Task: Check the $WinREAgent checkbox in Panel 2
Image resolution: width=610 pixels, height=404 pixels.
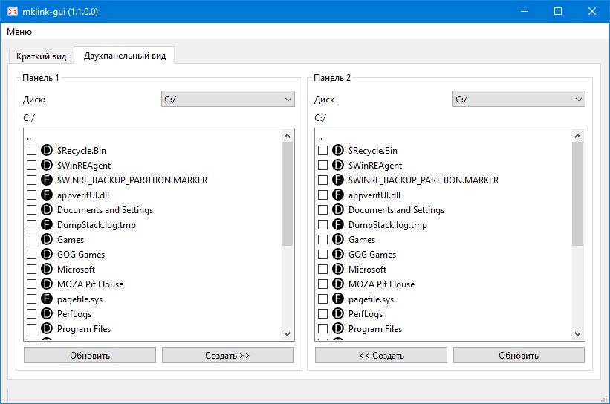Action: pos(323,165)
